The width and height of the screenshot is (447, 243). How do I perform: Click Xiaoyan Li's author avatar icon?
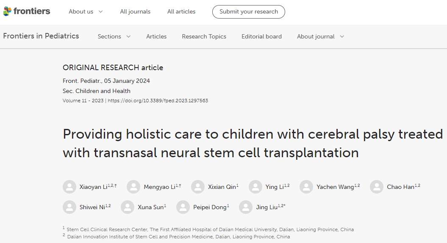pyautogui.click(x=69, y=187)
